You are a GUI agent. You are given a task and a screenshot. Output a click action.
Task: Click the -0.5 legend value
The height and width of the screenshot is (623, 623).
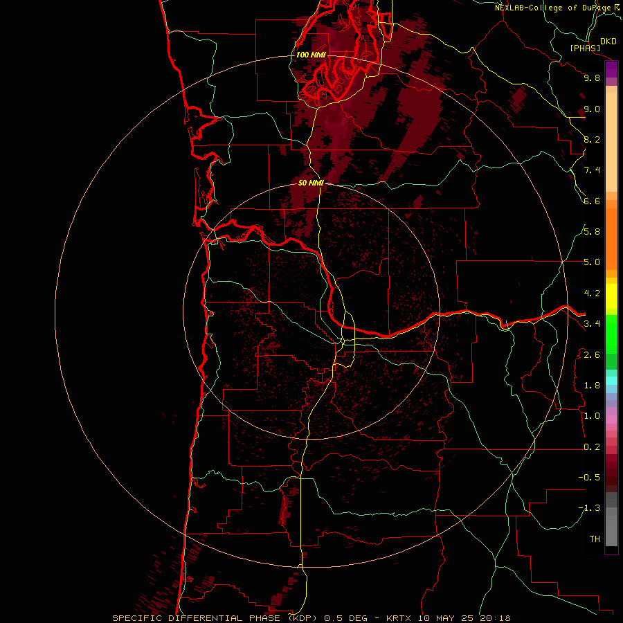point(589,478)
